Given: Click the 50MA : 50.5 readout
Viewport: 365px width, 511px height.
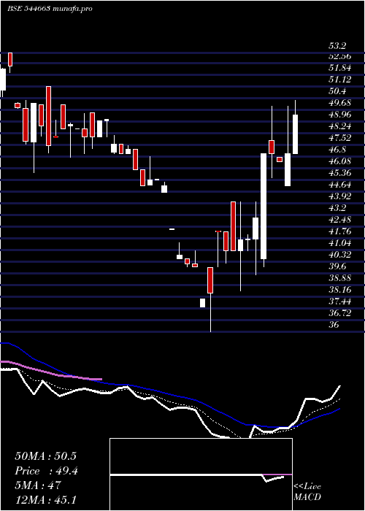Looking at the screenshot, I should tap(45, 456).
